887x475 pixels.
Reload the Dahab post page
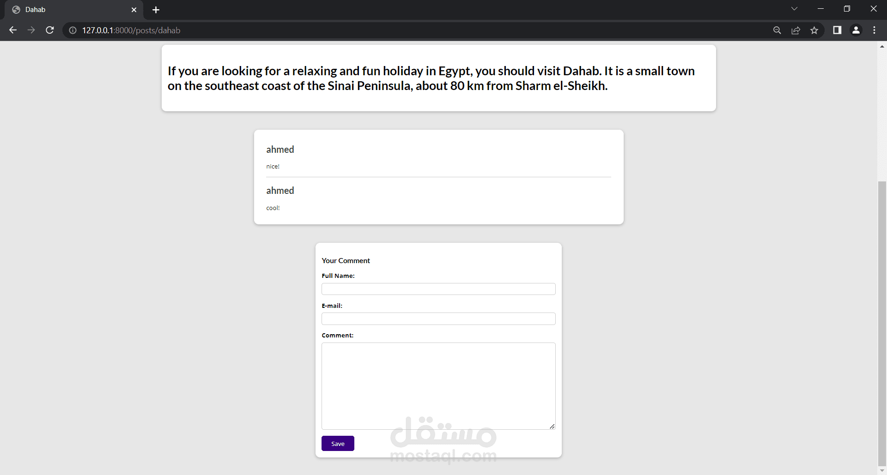pyautogui.click(x=50, y=30)
